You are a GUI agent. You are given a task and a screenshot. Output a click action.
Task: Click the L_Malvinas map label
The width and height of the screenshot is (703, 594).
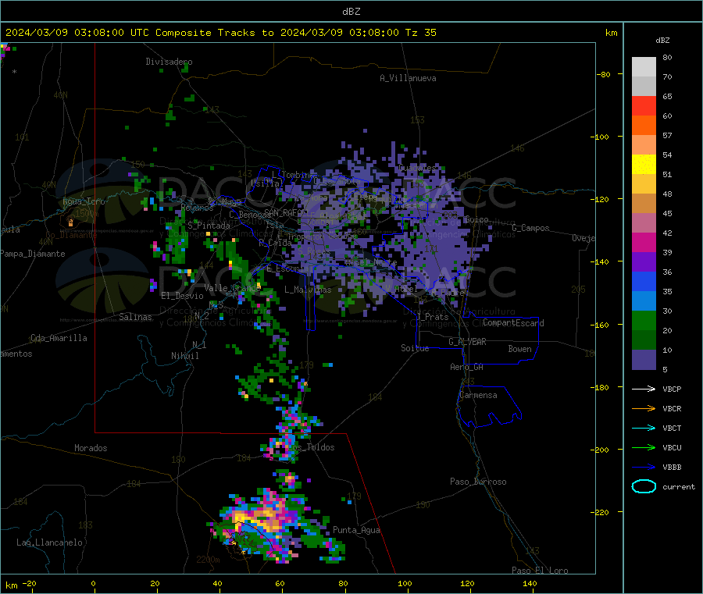coord(308,290)
